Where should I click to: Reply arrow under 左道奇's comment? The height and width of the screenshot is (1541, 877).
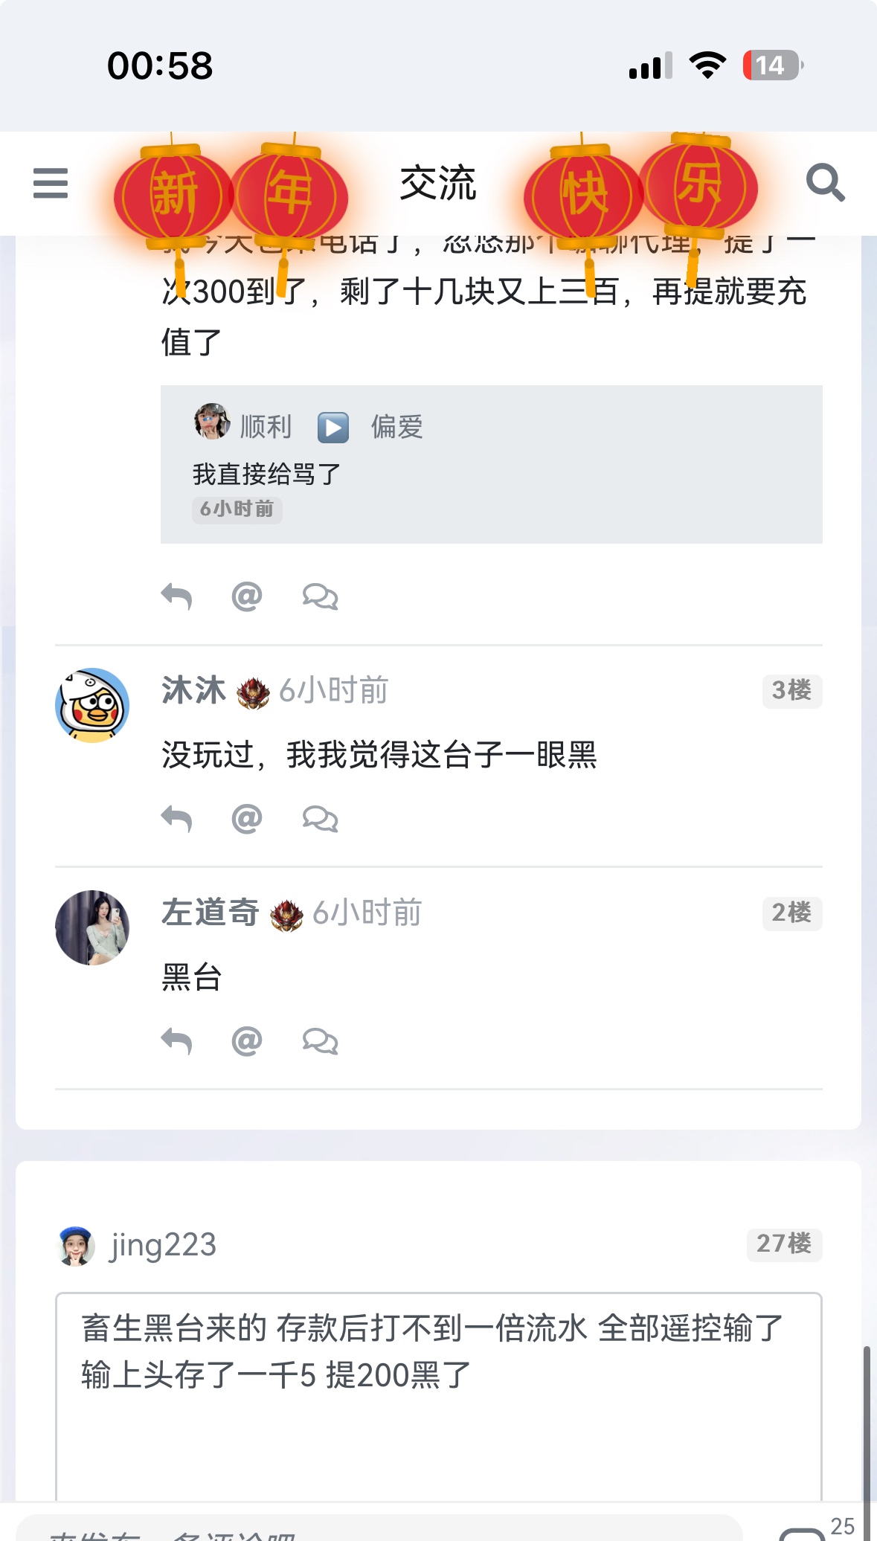click(176, 1041)
